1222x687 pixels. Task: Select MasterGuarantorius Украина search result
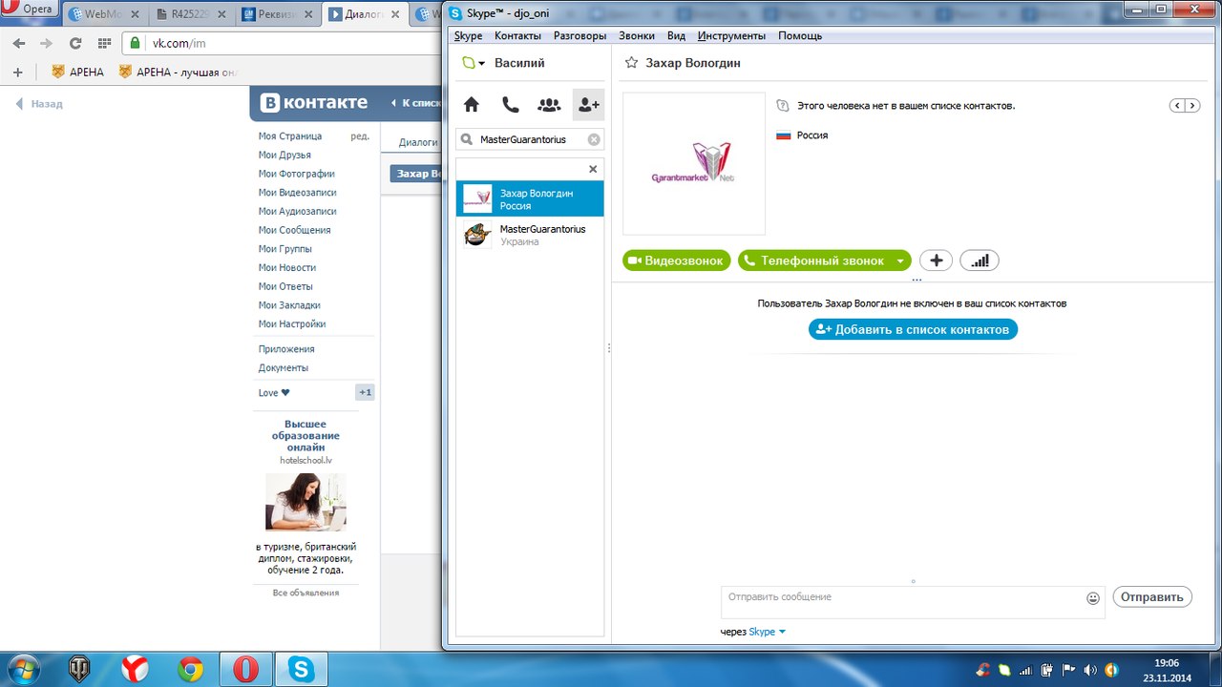(x=530, y=235)
